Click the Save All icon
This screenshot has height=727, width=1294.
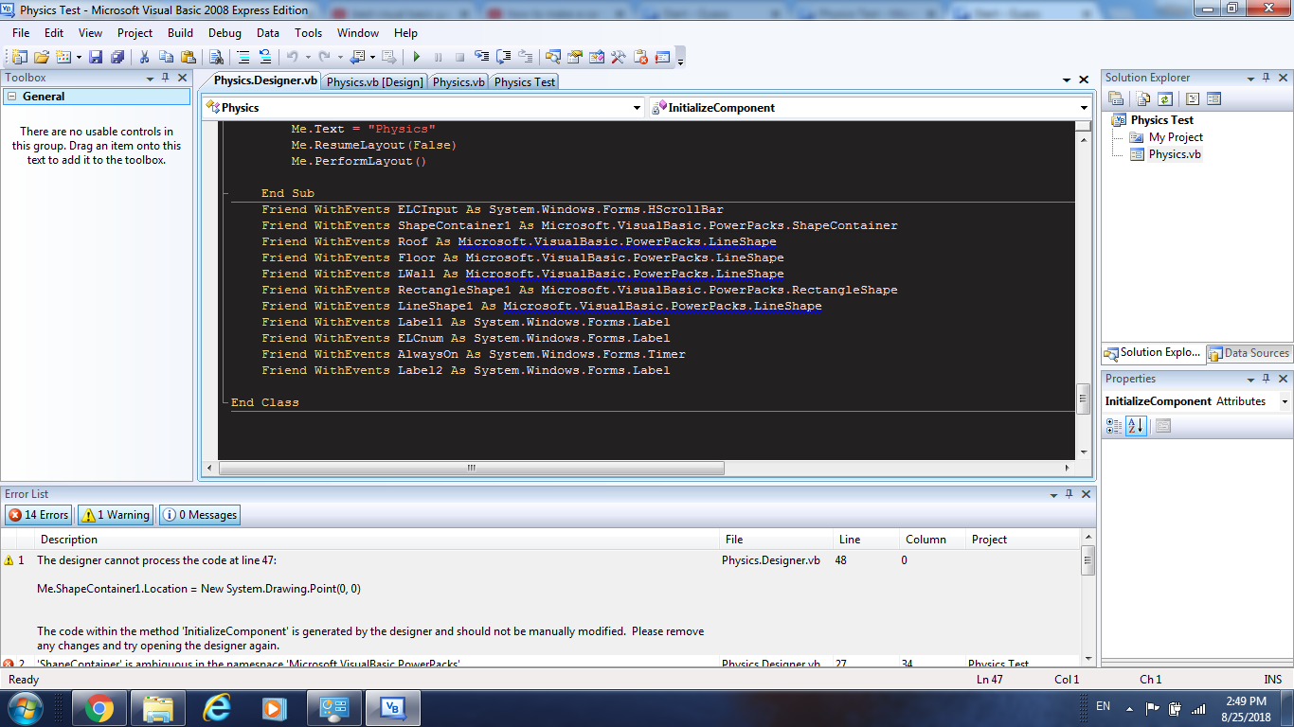(x=117, y=57)
